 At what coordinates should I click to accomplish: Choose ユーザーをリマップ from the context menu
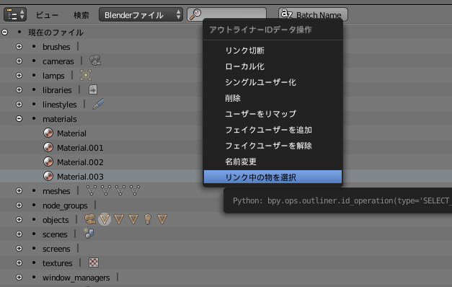(x=272, y=114)
